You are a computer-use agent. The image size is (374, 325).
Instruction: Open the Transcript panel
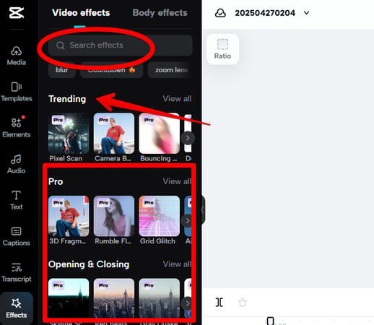[16, 272]
